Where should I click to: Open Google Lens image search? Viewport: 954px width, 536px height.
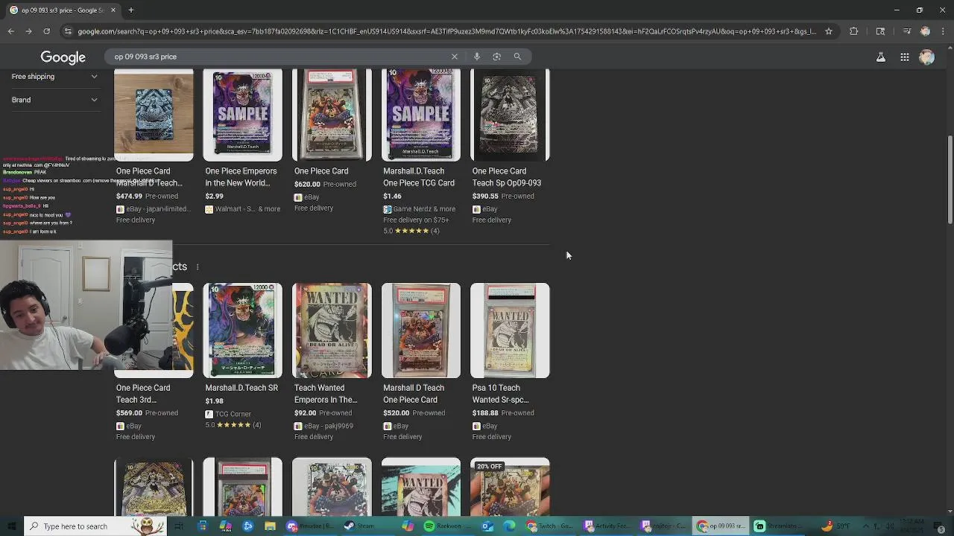pos(496,57)
